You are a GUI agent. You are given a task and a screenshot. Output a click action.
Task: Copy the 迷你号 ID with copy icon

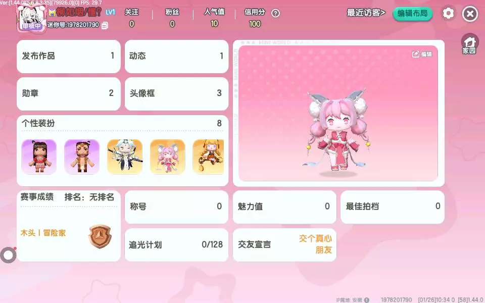(x=105, y=25)
